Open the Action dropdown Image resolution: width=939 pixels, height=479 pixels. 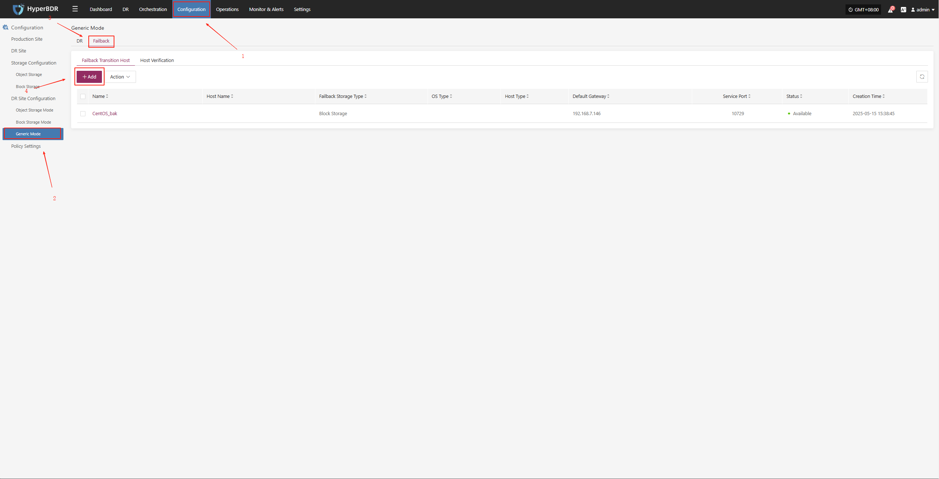point(120,77)
